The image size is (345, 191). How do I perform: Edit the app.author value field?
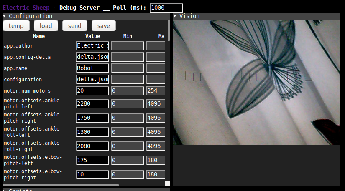pos(92,45)
